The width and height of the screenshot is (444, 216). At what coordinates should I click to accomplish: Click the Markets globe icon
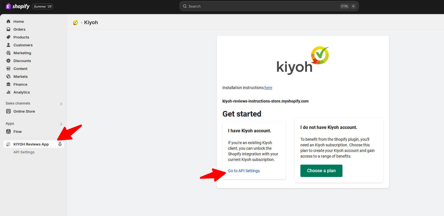[8, 76]
